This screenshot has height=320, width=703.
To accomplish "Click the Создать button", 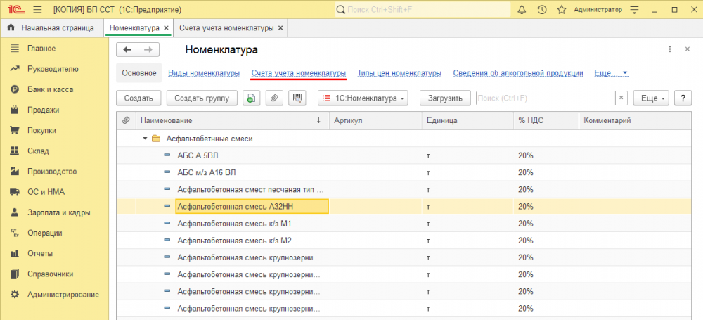I will [x=138, y=98].
